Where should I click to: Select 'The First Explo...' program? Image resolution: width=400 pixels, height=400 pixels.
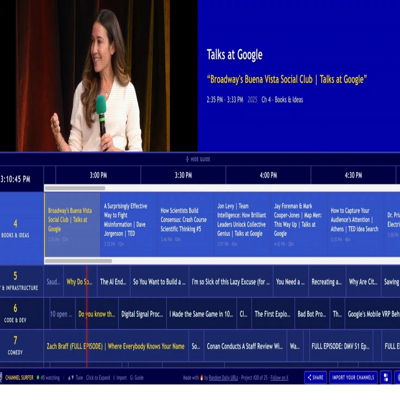pos(273,314)
